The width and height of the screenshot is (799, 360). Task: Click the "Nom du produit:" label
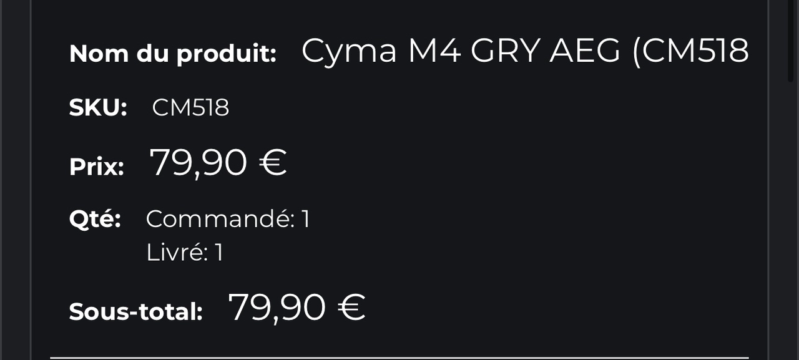click(x=173, y=54)
